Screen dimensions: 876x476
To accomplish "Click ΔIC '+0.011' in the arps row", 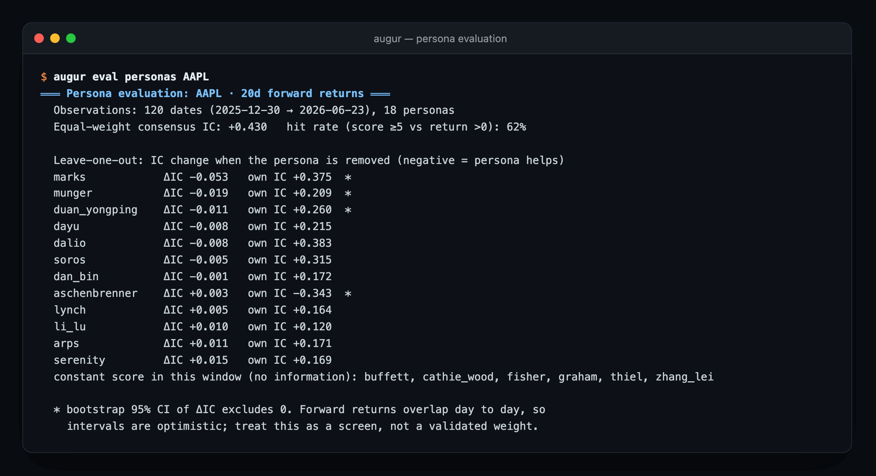I will pos(209,344).
